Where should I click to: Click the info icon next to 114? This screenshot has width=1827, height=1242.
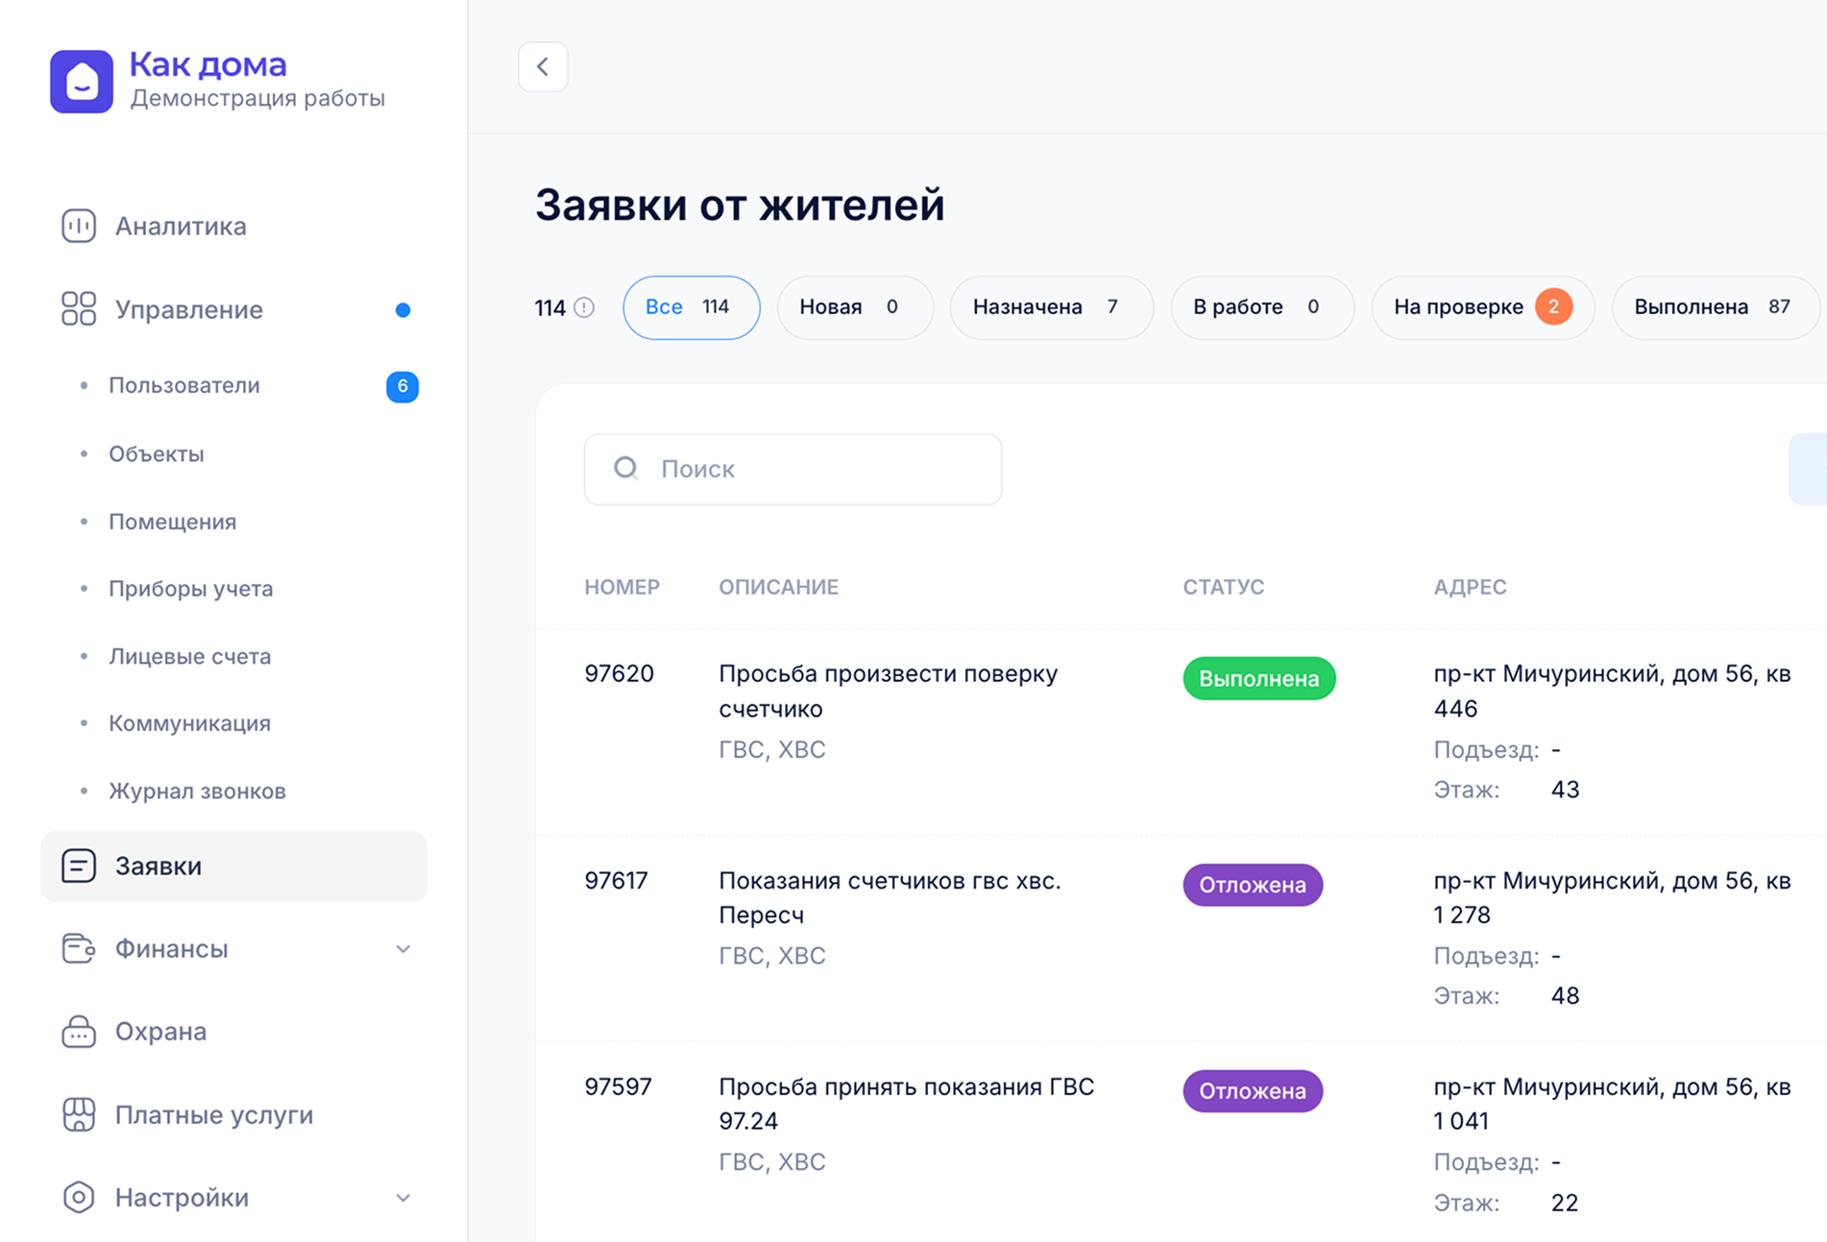point(584,307)
